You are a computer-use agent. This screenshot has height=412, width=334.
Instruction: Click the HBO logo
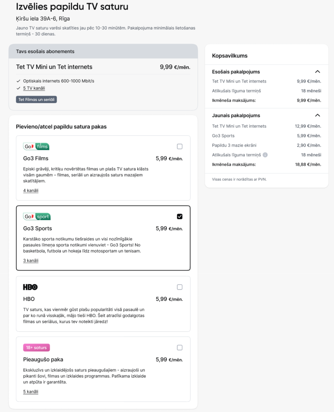(x=30, y=287)
